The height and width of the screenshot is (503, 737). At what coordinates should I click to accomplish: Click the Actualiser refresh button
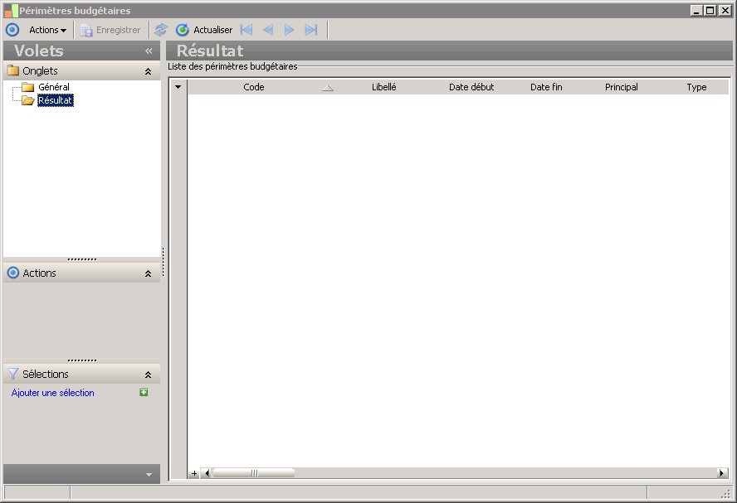(x=204, y=30)
